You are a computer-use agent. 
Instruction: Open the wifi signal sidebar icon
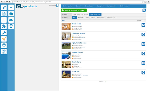coord(11,26)
